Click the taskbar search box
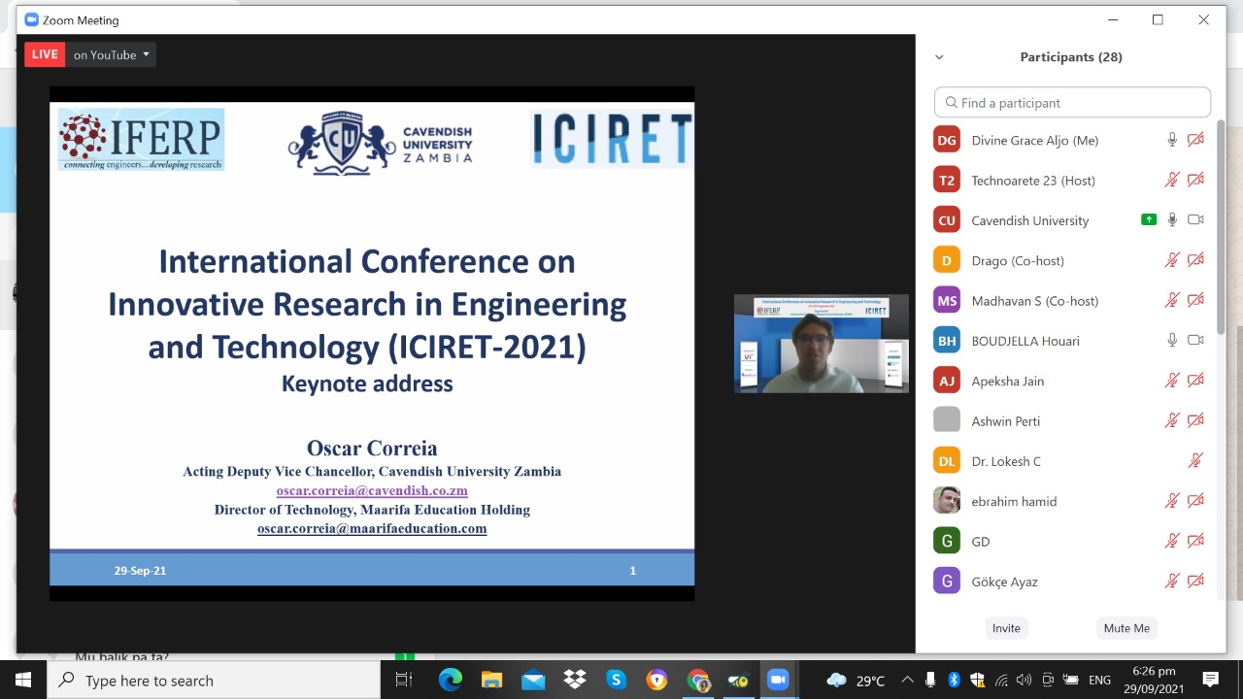The height and width of the screenshot is (699, 1243). click(214, 681)
